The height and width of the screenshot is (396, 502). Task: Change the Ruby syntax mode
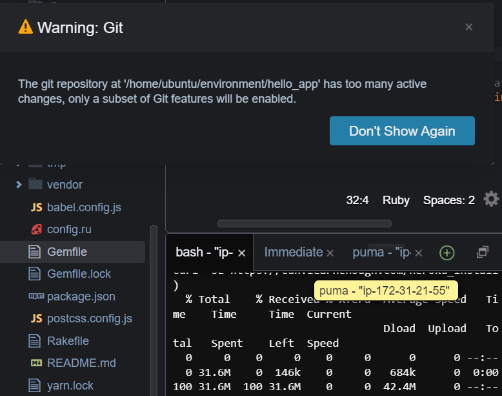tap(396, 200)
